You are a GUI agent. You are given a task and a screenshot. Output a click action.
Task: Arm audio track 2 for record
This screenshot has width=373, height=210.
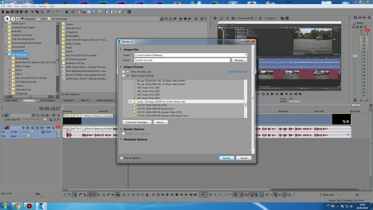click(23, 128)
